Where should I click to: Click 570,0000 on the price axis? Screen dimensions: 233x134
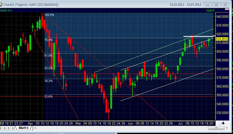pos(223,78)
